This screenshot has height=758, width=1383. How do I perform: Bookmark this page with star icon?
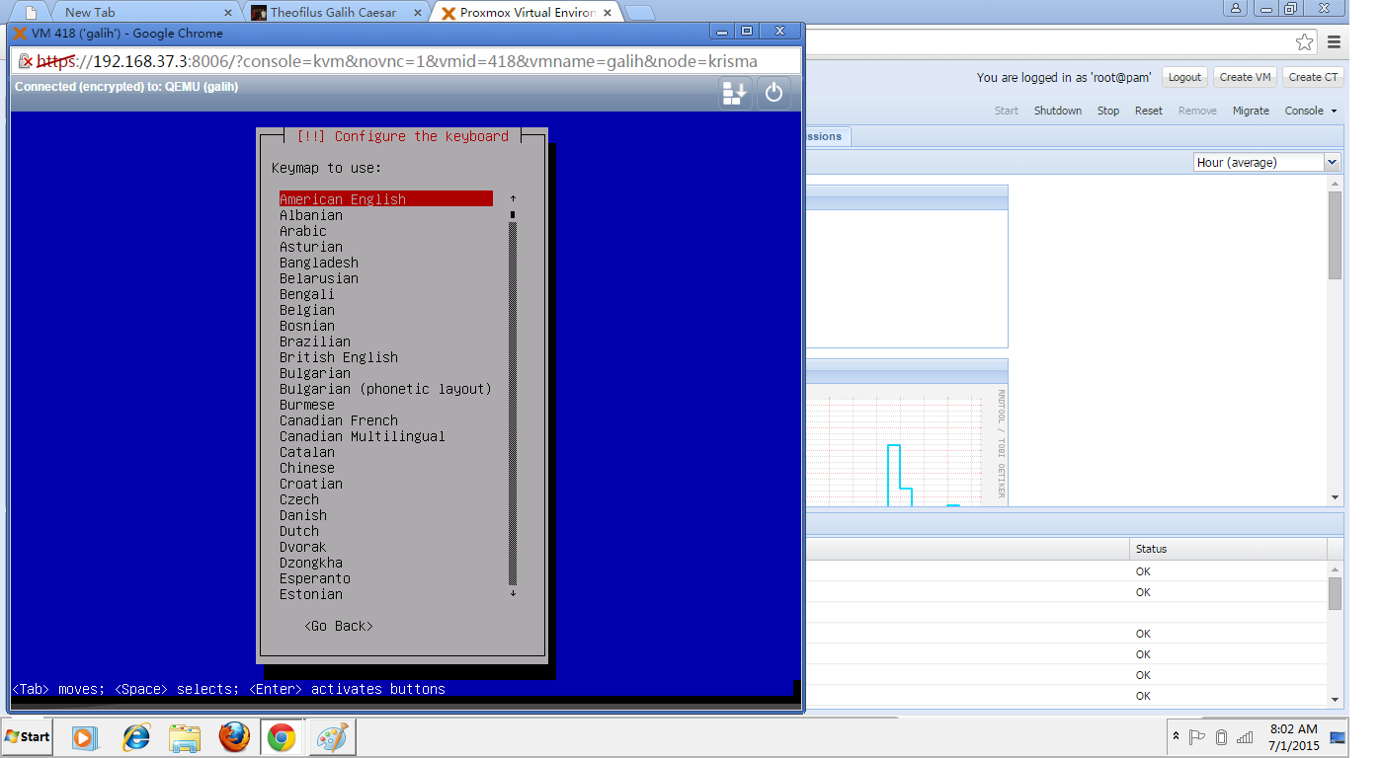pos(1305,41)
